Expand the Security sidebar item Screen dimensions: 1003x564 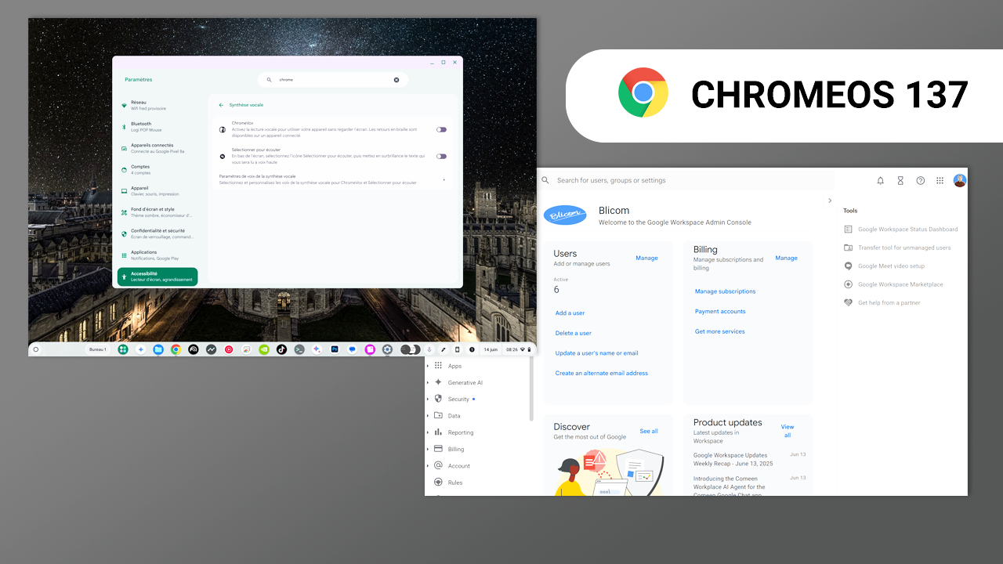(x=428, y=399)
